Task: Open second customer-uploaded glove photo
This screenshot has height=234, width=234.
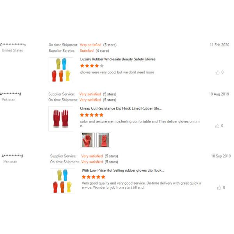Action: (104, 140)
